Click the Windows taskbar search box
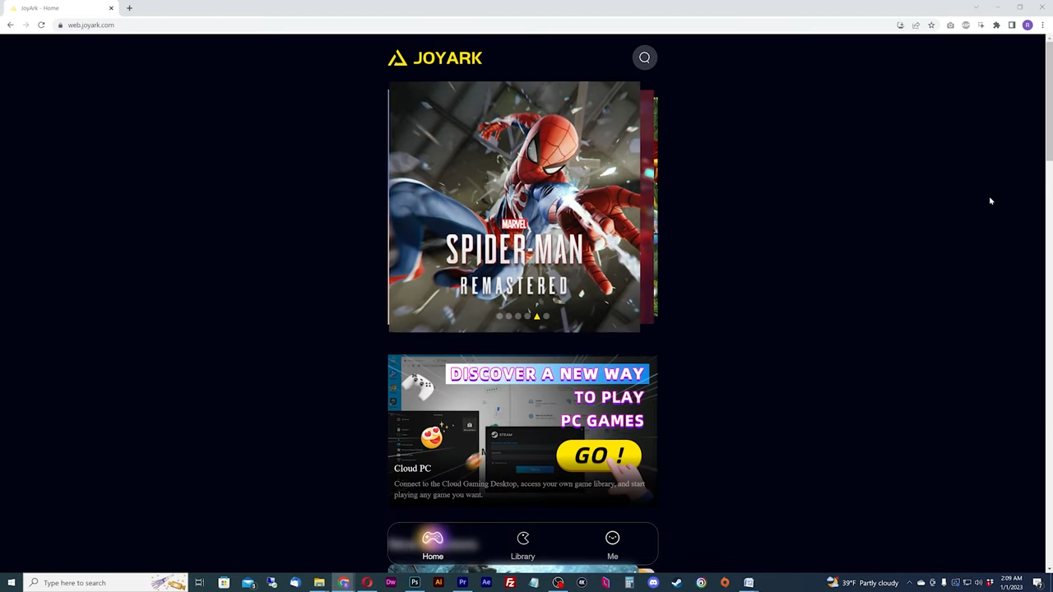This screenshot has height=592, width=1053. (105, 583)
